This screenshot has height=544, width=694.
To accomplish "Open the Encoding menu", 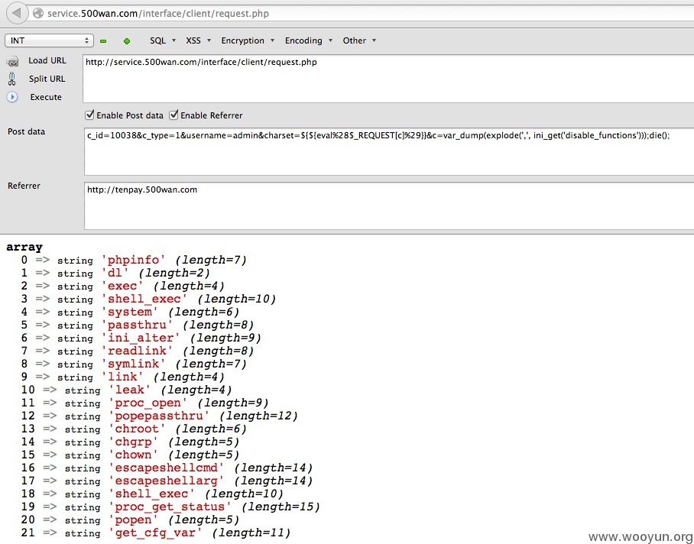I will [308, 40].
